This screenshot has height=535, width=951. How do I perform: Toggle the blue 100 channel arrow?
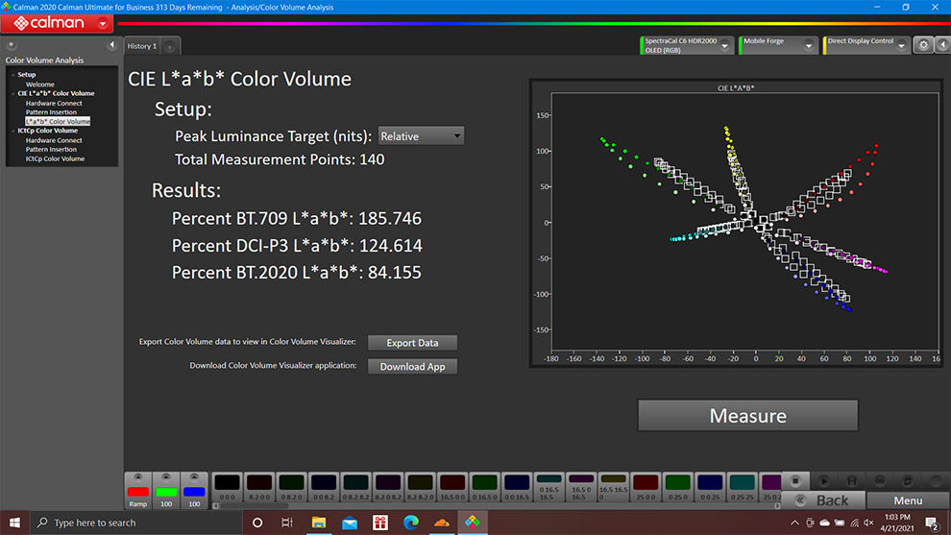[194, 477]
